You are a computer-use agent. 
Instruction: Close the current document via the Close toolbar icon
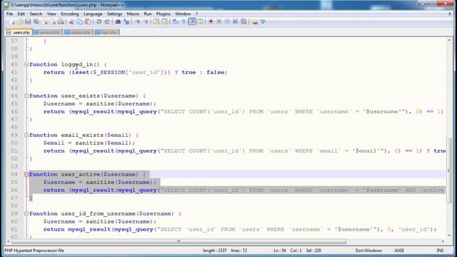pos(44,22)
